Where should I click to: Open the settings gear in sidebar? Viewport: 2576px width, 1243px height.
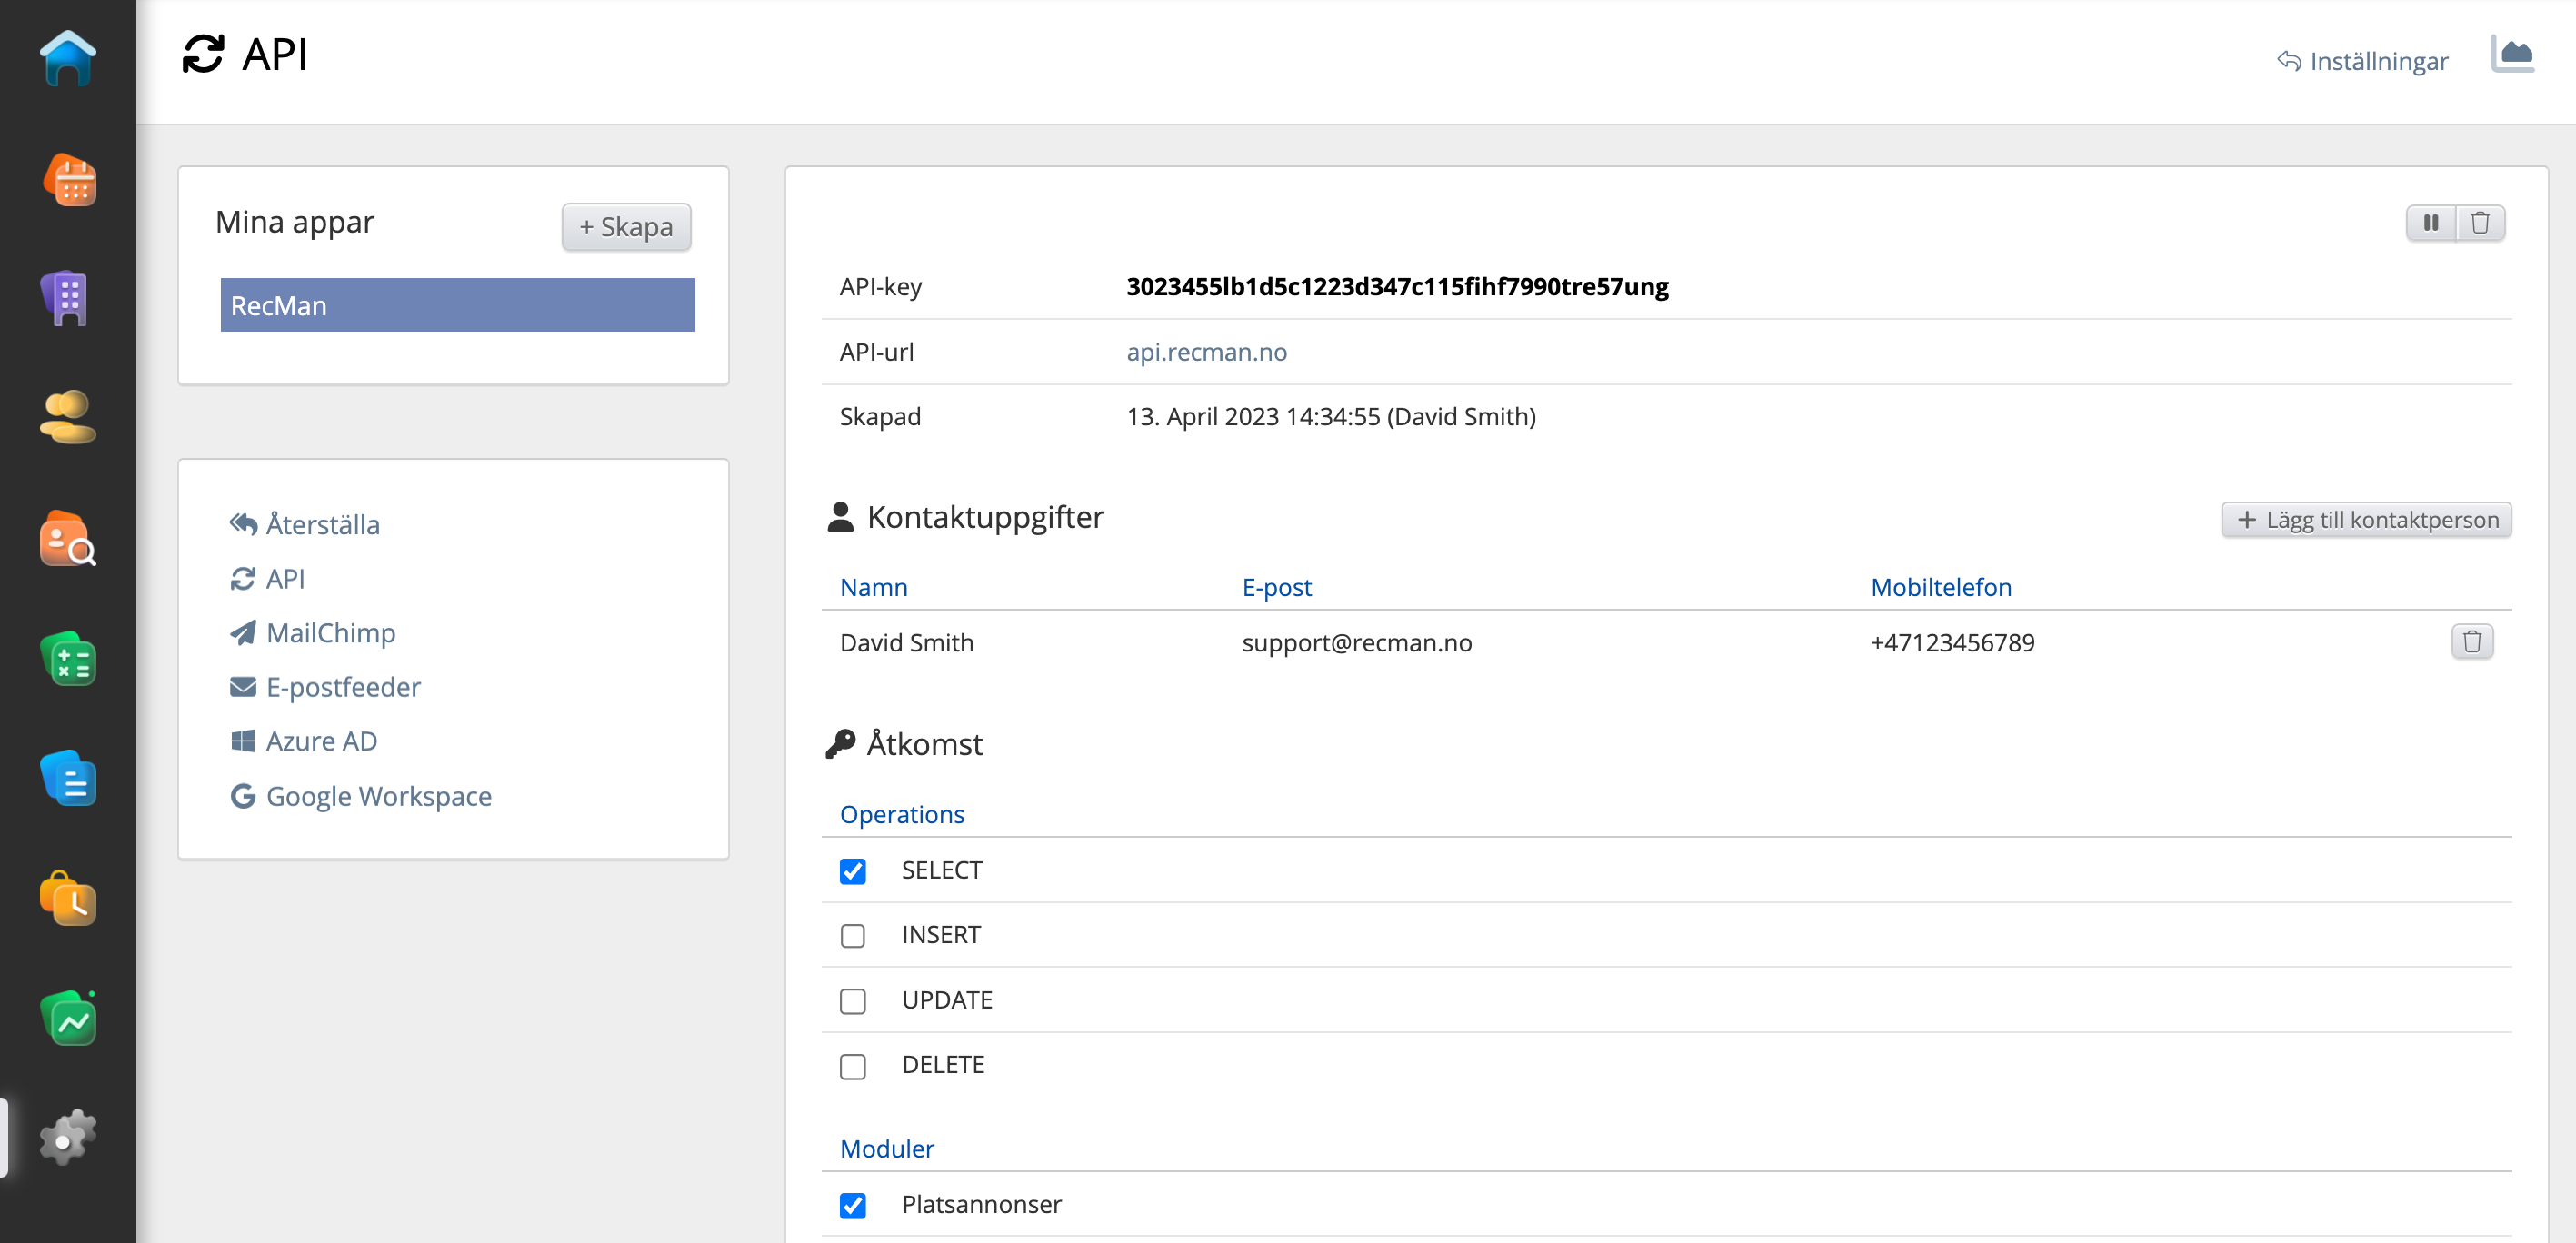point(68,1137)
